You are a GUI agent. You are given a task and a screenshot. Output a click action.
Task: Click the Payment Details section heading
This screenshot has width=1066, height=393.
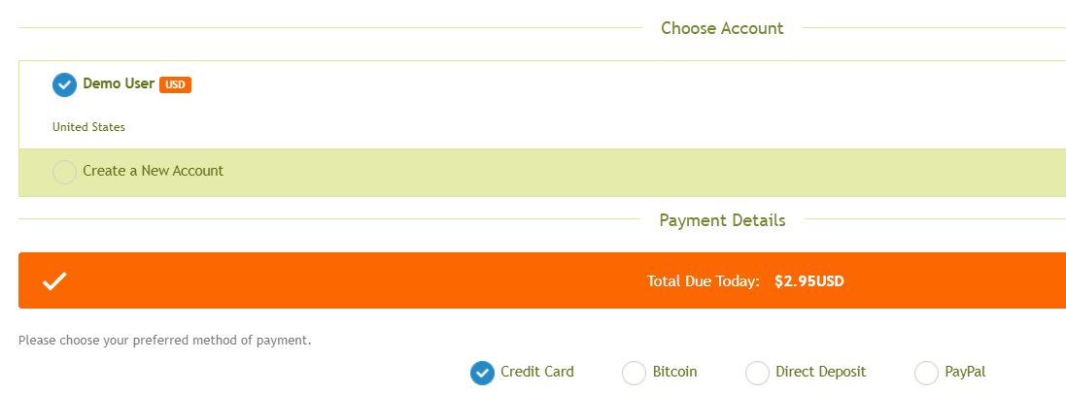[722, 220]
